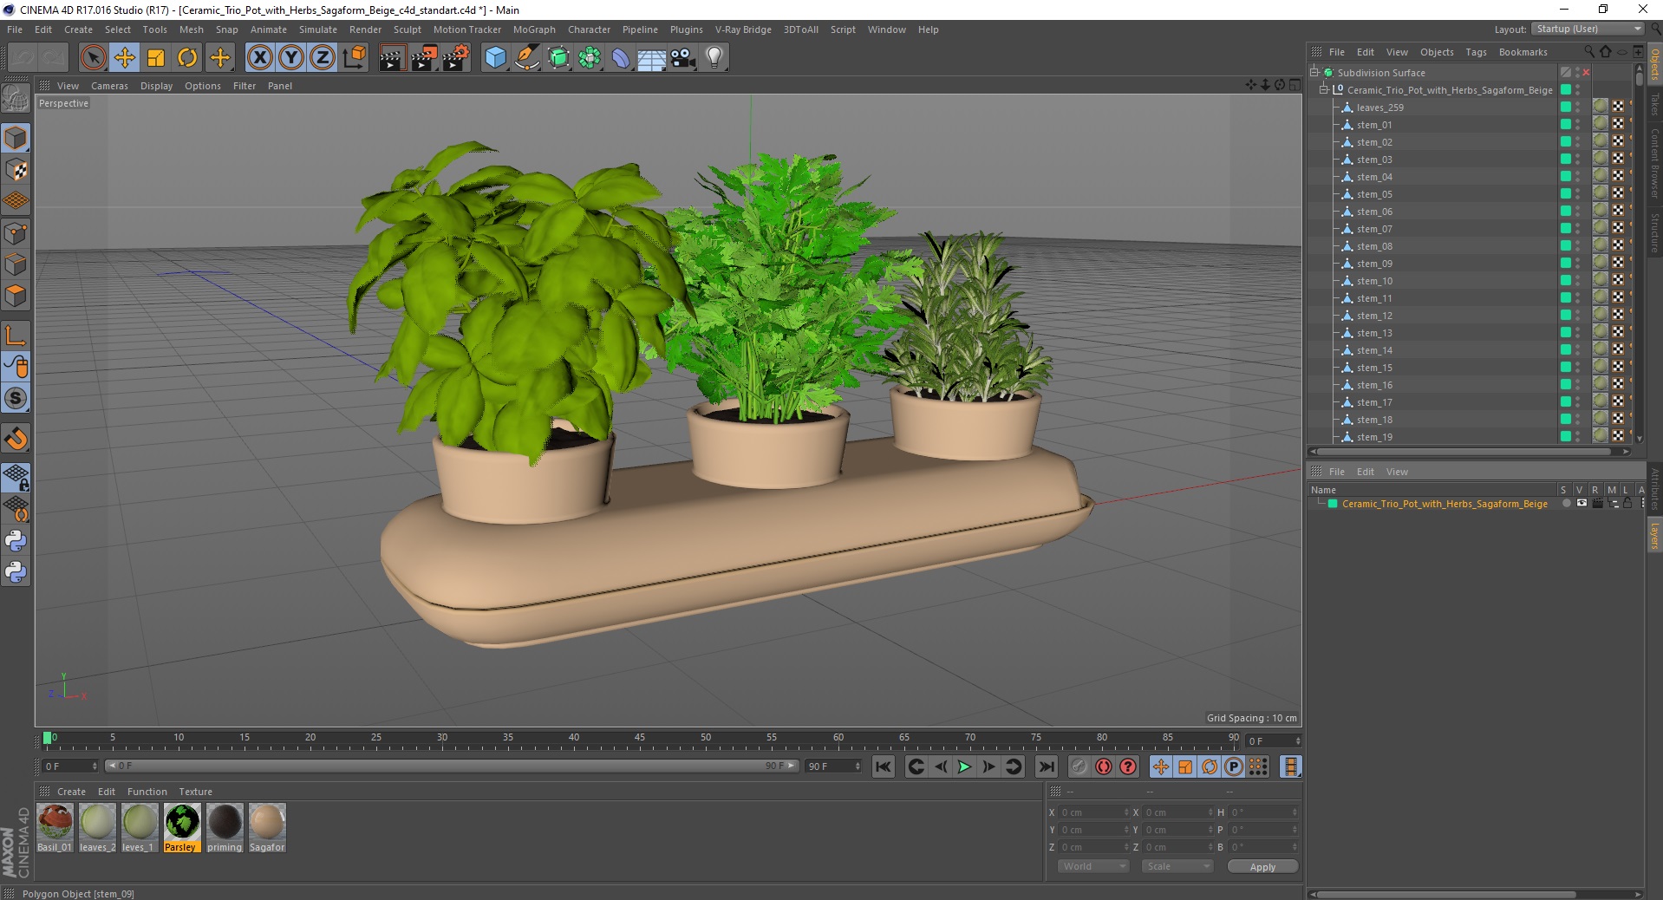Go to end of animation

(1047, 766)
